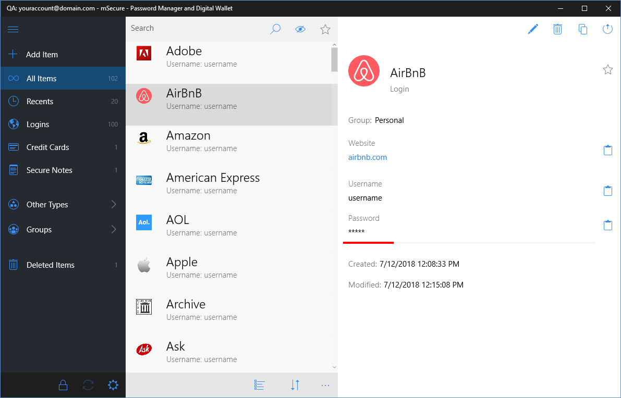Image resolution: width=621 pixels, height=398 pixels.
Task: Toggle password visibility eye icon
Action: (300, 29)
